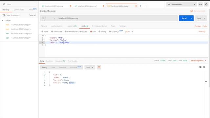This screenshot has height=118, width=210.
Task: Select x-www-form-urlencoded body radio
Action: pyautogui.click(x=66, y=31)
